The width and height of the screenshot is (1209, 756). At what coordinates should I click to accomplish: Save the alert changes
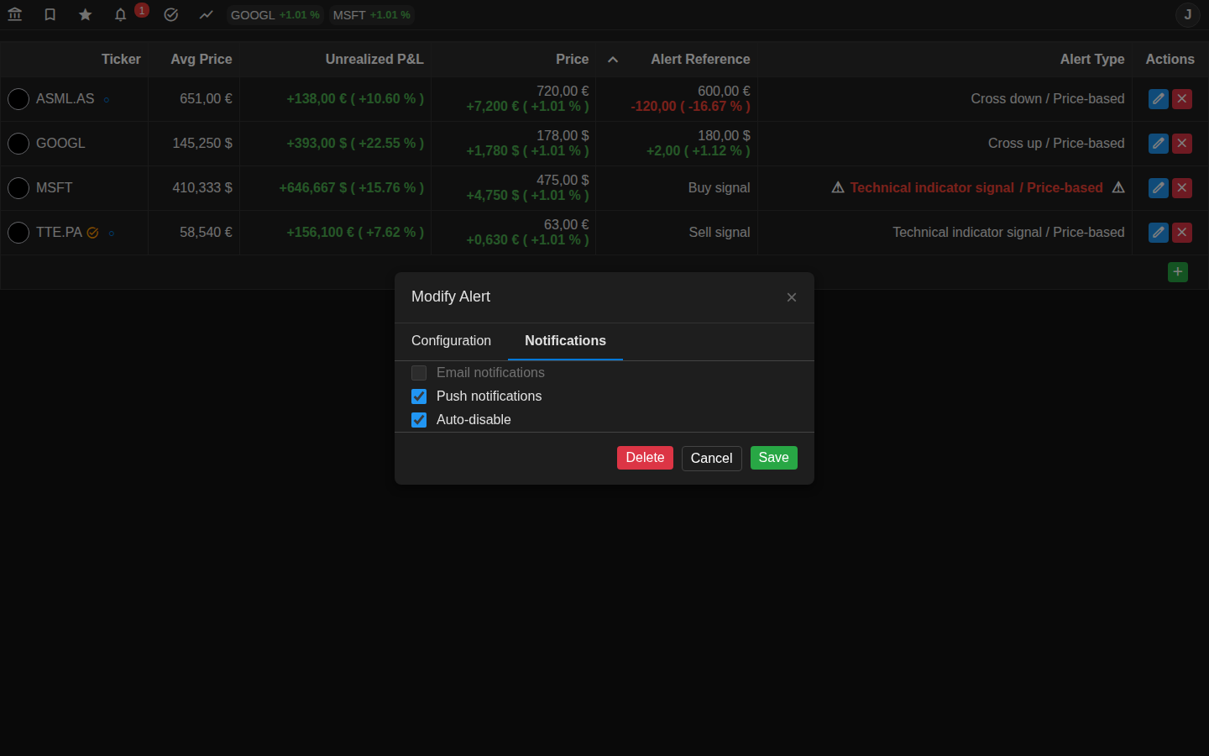tap(774, 458)
